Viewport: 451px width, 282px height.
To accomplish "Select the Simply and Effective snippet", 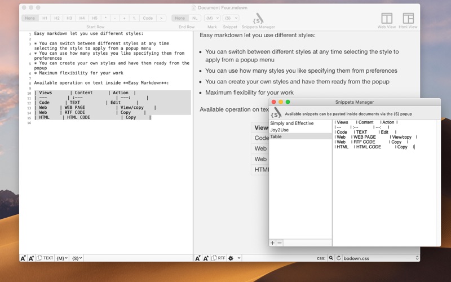I will point(291,123).
